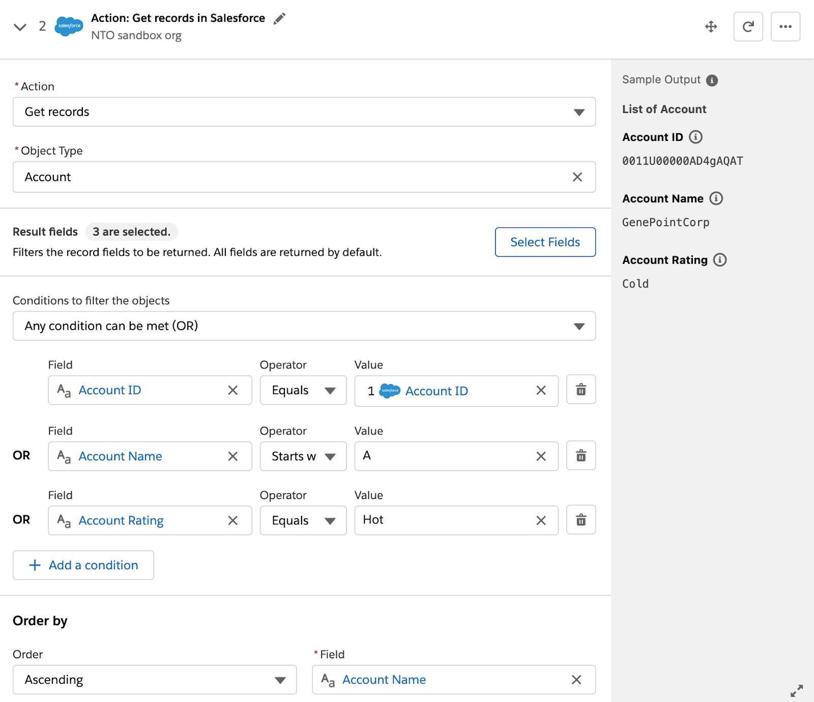
Task: Click the Sample Output info icon
Action: tap(712, 80)
